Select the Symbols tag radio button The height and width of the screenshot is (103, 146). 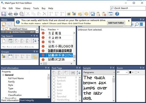(54, 81)
